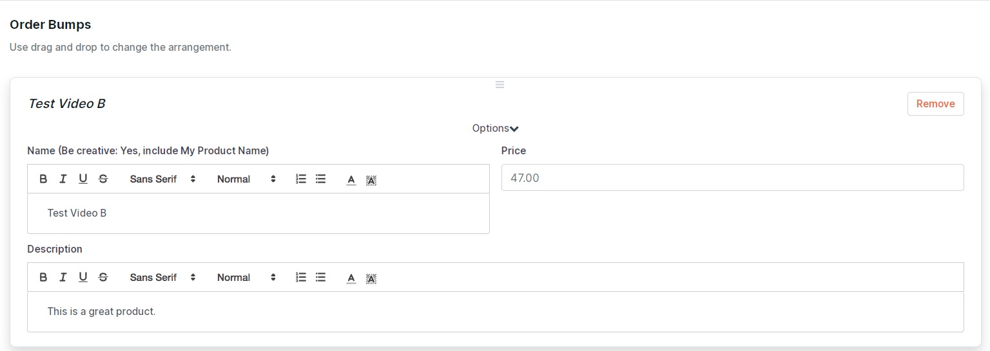Insert bullet list in the Description editor
Viewport: 990px width, 351px height.
(x=321, y=277)
